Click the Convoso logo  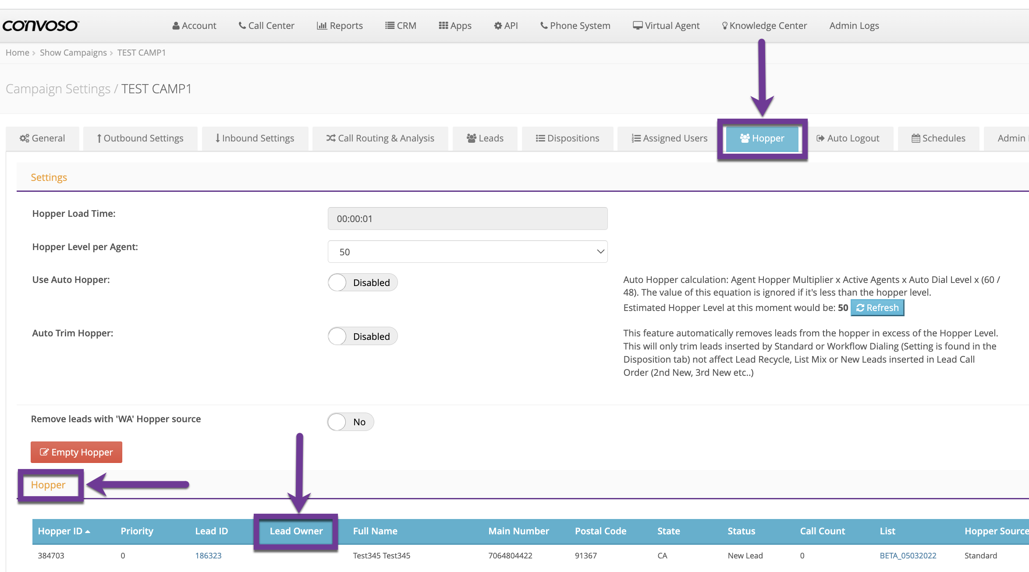pyautogui.click(x=40, y=25)
